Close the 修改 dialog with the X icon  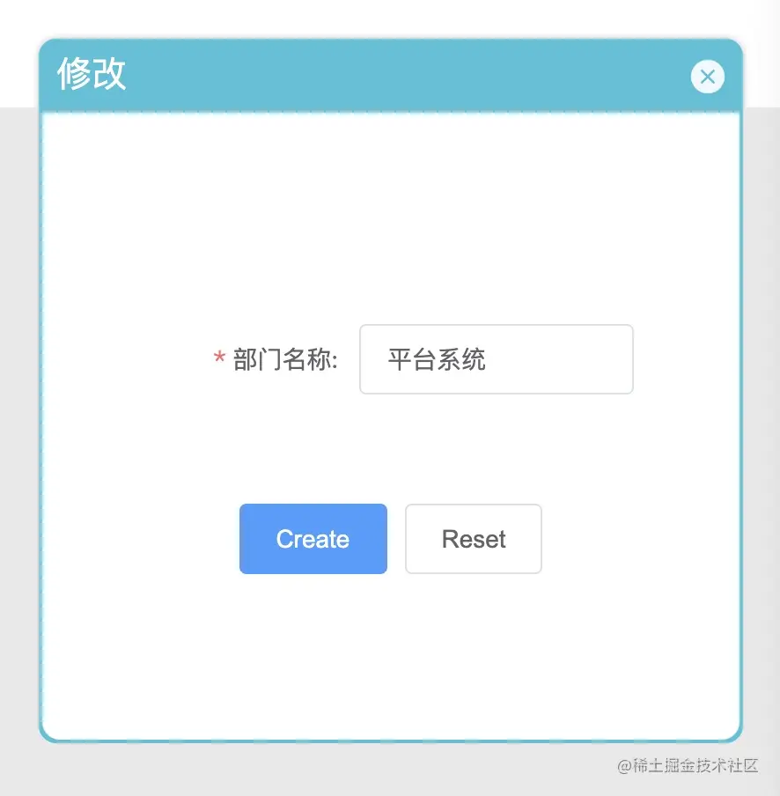tap(708, 77)
